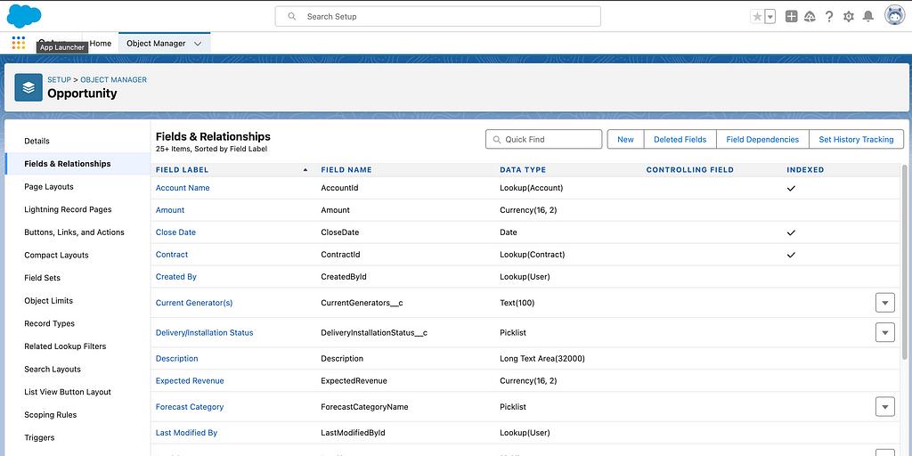This screenshot has width=912, height=456.
Task: Open the setup gear icon
Action: pos(848,16)
